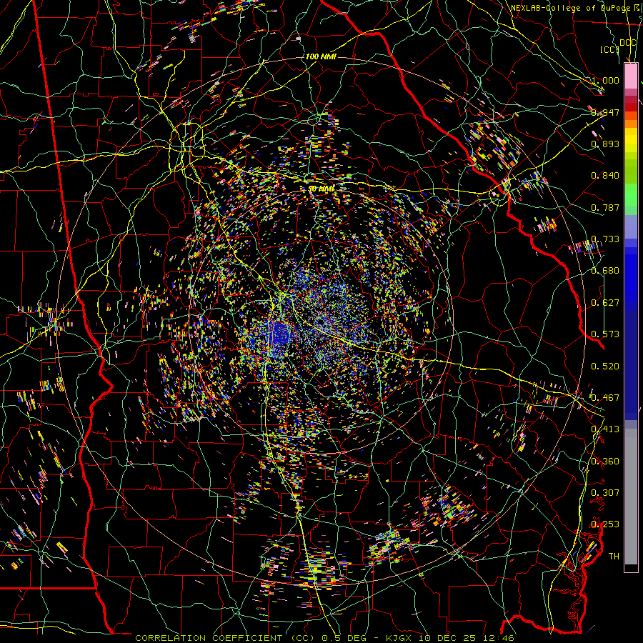
Task: Click the 0.947 scale value
Action: 605,112
